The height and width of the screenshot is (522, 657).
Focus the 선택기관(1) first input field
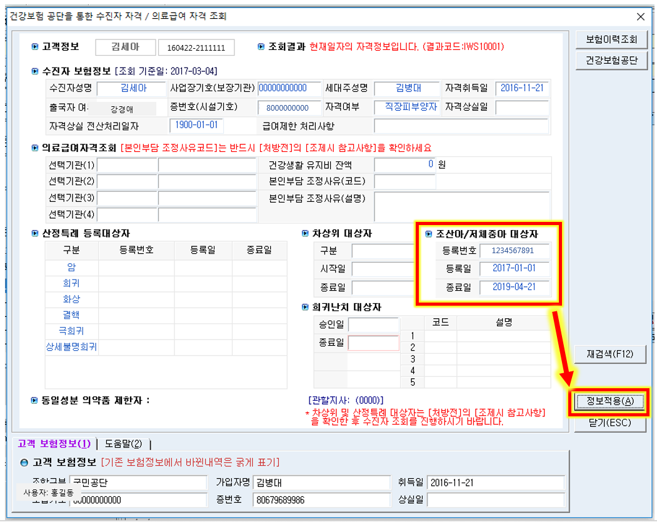tap(128, 166)
